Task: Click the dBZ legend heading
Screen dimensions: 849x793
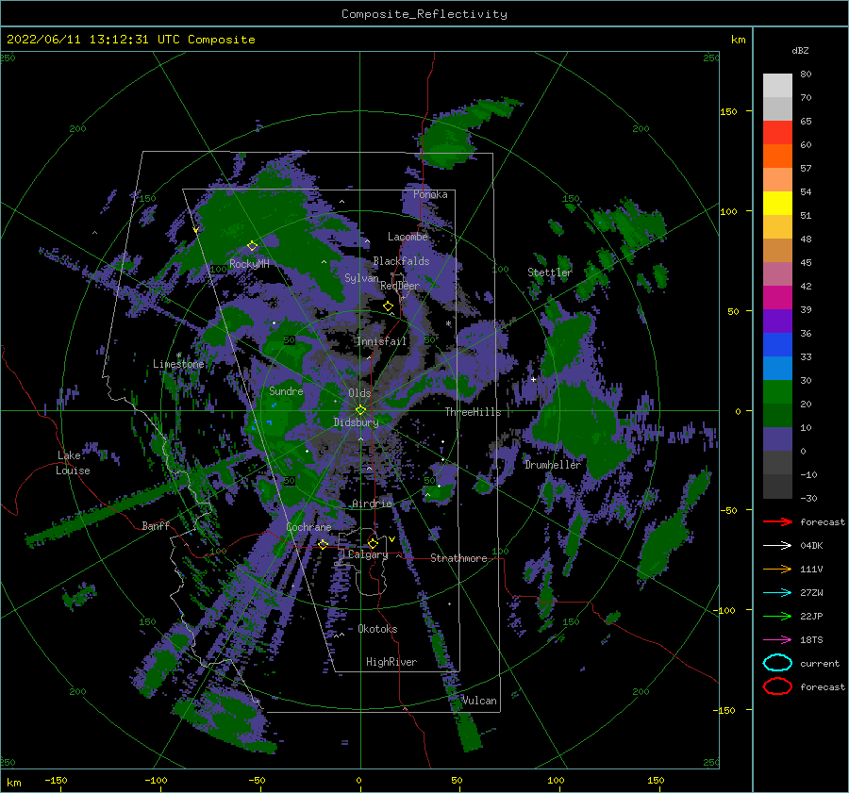Action: 800,50
